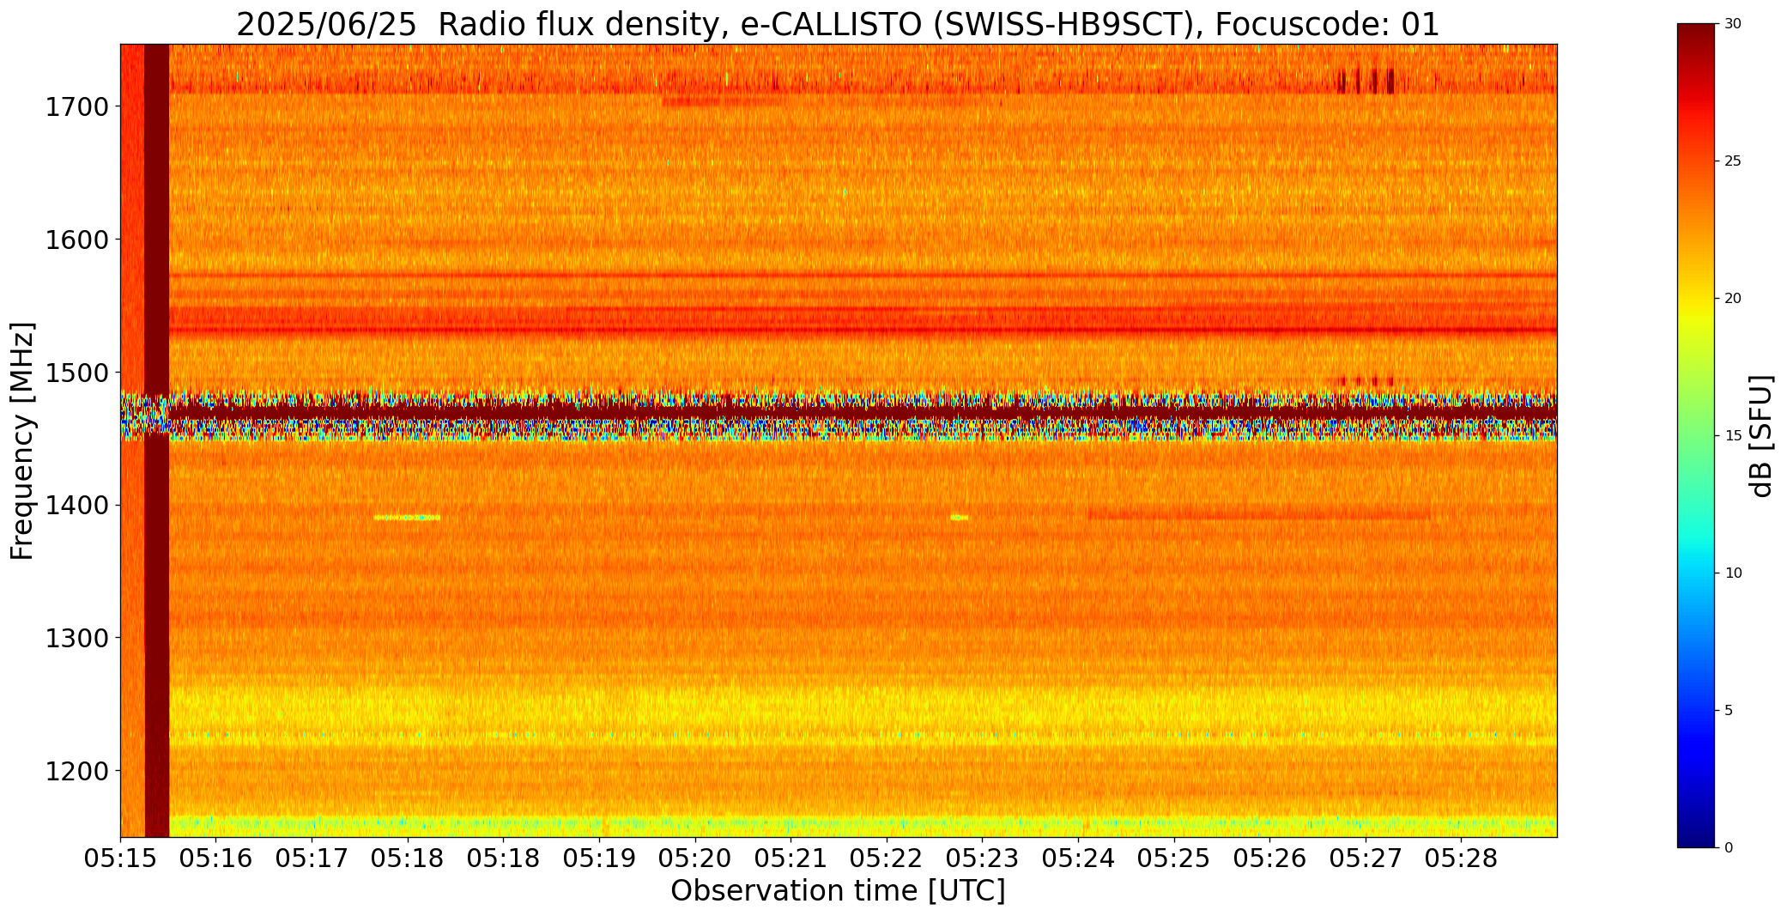Screen dimensions: 1787x916
Task: Click the 05:24 time tick label
Action: pyautogui.click(x=1078, y=858)
